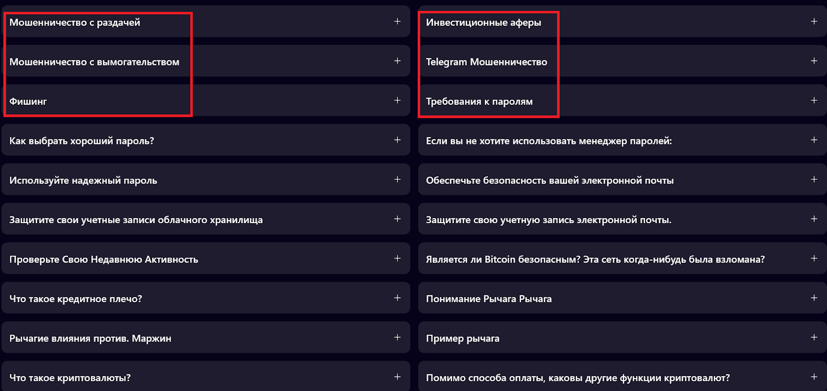This screenshot has width=827, height=391.
Task: Click plus icon beside 'Используйте надежный пароль'
Action: point(397,180)
